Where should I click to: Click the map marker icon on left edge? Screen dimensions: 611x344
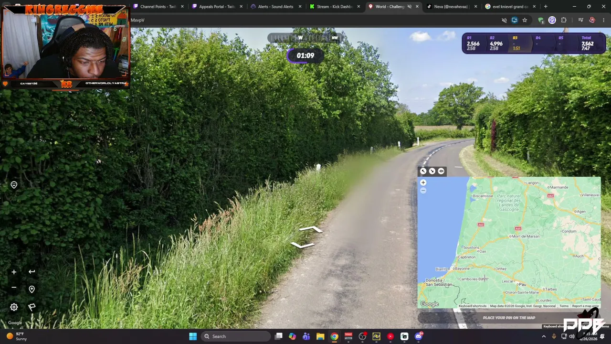[14, 185]
